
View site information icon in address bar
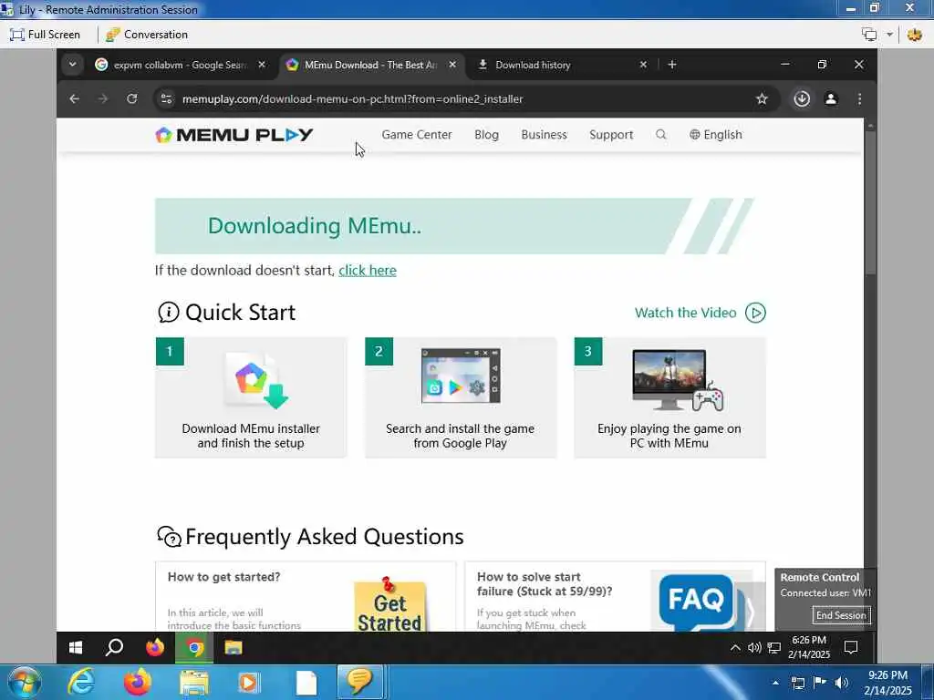[167, 98]
